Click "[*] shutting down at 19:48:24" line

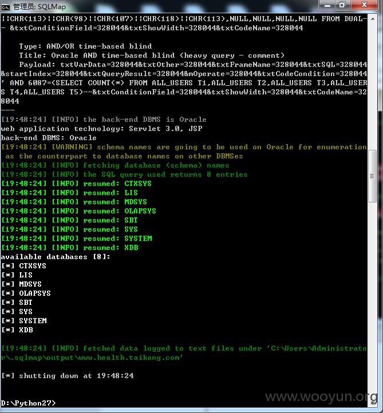point(68,376)
